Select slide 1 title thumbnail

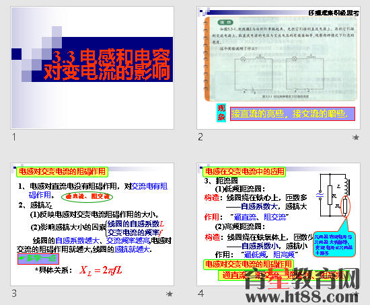coord(92,68)
